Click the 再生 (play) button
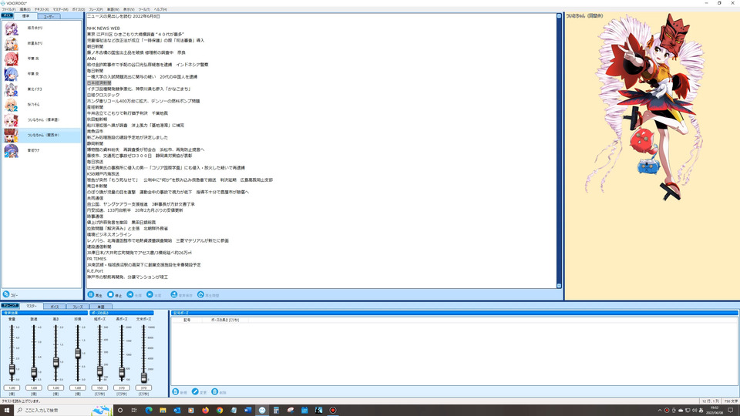 [x=95, y=295]
